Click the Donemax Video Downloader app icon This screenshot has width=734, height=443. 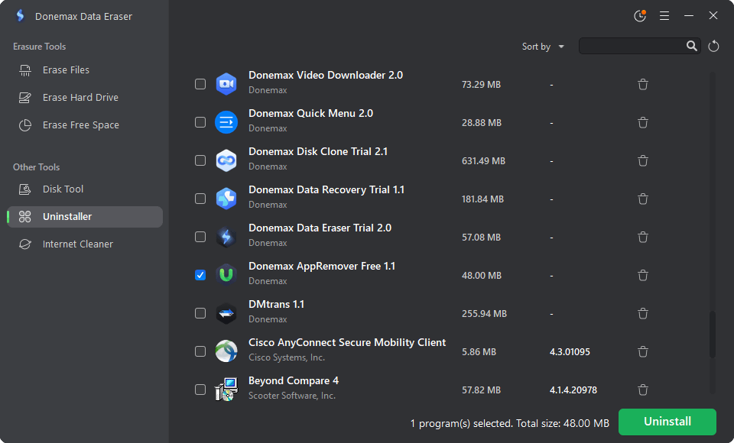226,84
